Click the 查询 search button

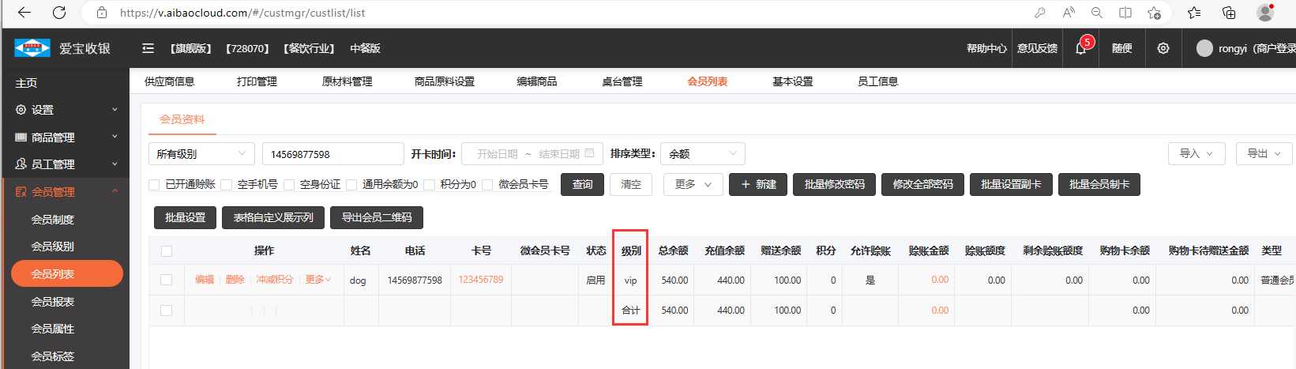[583, 184]
